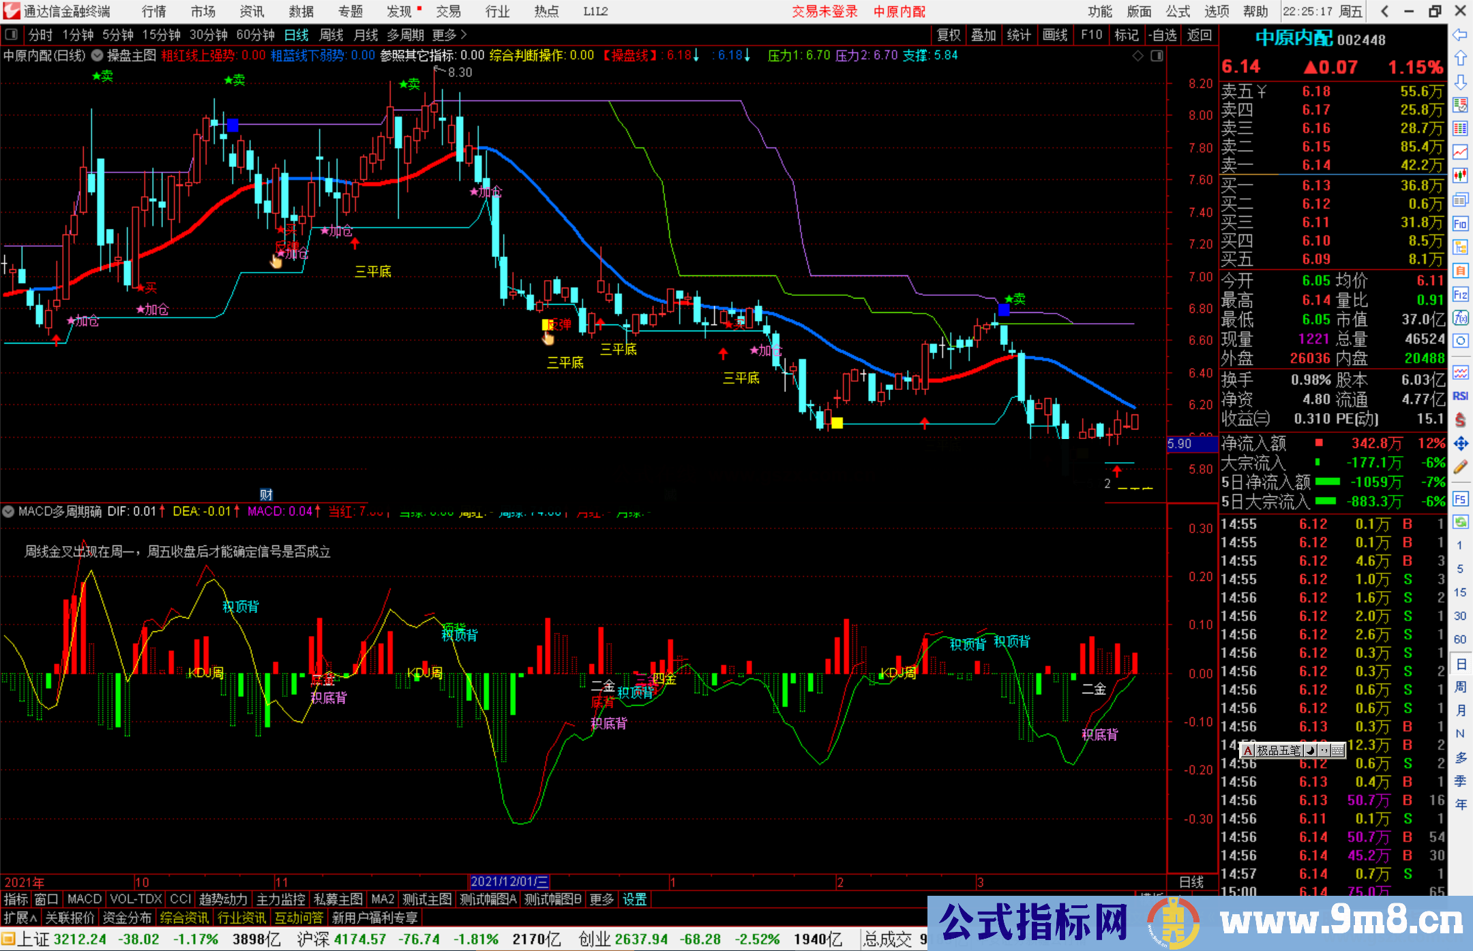Toggle the 操盘主图 indicator round button

pos(98,55)
